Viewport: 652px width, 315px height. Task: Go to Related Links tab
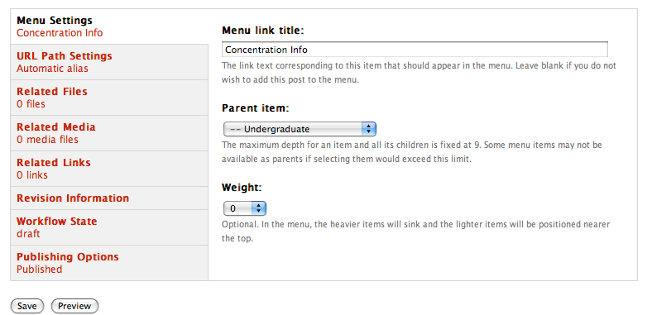(x=109, y=169)
